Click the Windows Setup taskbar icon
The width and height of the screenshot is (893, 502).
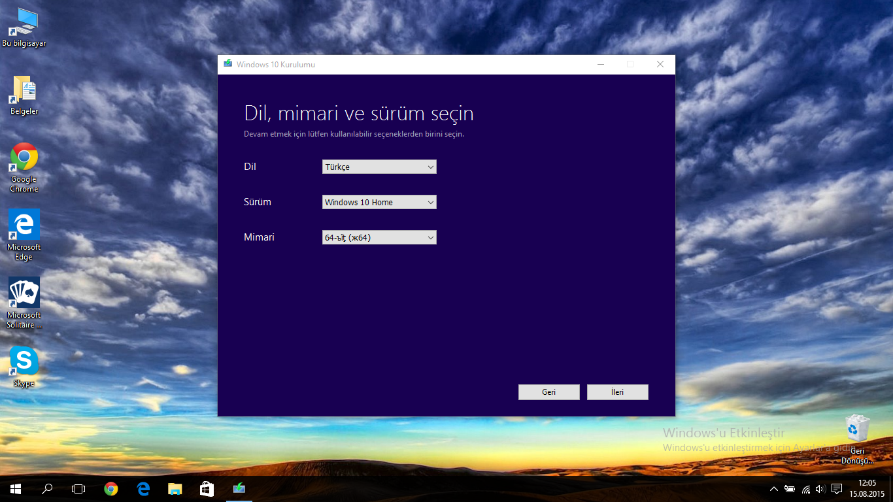[239, 488]
